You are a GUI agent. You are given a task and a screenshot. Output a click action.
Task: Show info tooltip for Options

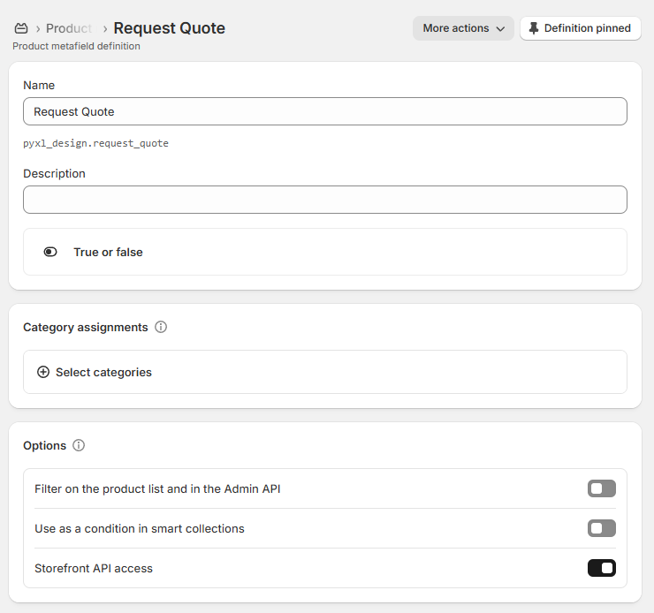pos(79,445)
